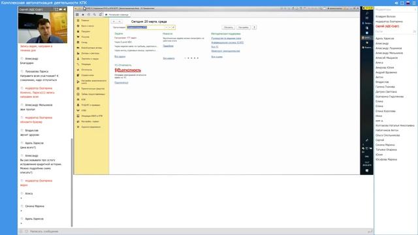
Task: Open Займы предоставленные section
Action: click(x=93, y=94)
